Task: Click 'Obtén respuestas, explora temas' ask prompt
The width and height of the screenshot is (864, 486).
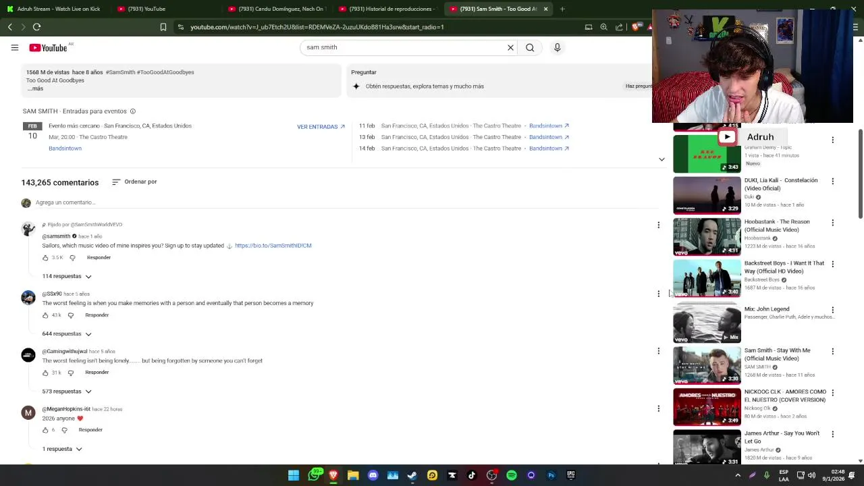Action: point(425,86)
